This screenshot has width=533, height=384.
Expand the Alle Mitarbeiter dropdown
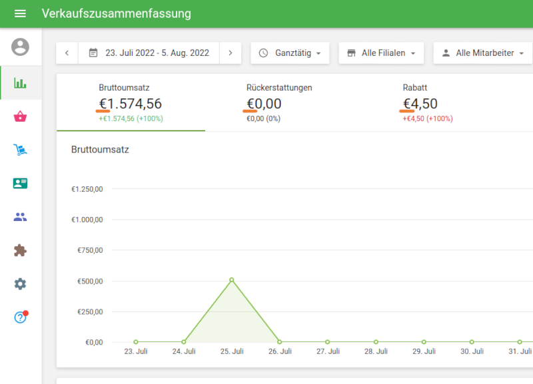[x=483, y=53]
